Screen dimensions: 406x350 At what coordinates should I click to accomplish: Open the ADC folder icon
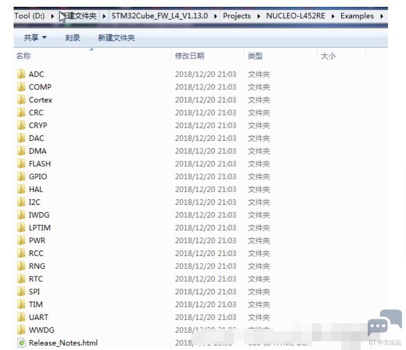[x=21, y=74]
